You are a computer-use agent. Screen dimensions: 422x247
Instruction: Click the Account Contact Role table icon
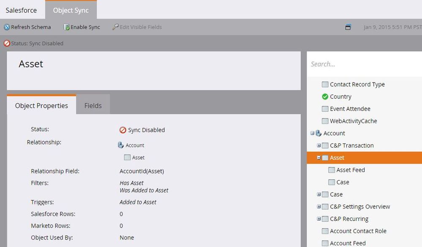tap(325, 231)
